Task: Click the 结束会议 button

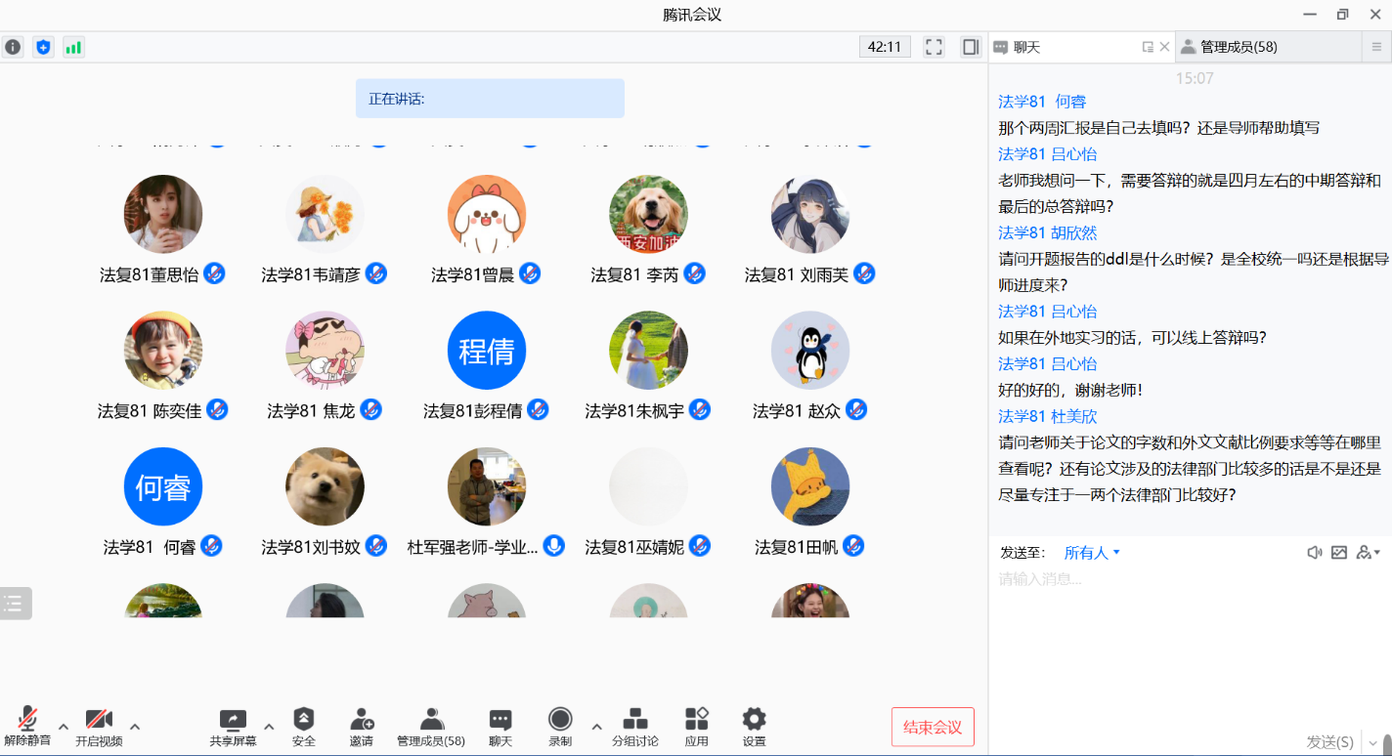Action: [x=933, y=727]
